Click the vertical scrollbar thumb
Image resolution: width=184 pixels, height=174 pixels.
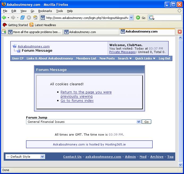180,101
